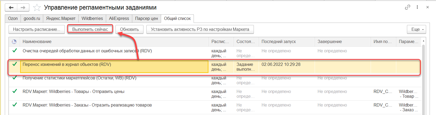This screenshot has height=115, width=436.
Task: Click the activity status column header icon
Action: click(14, 42)
